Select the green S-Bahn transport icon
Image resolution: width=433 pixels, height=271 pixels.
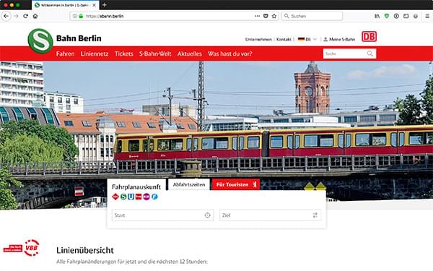(123, 197)
